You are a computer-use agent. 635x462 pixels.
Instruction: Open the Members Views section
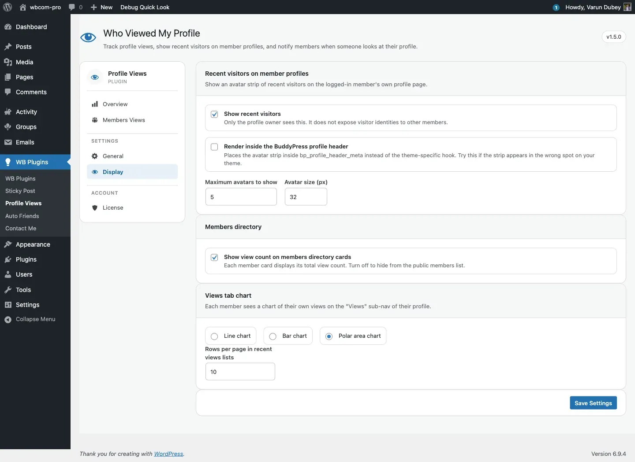pyautogui.click(x=132, y=120)
